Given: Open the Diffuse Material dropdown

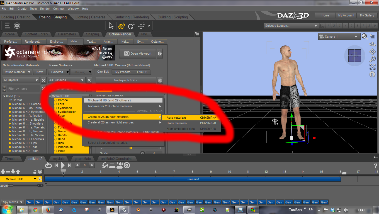Looking at the screenshot, I should 17,72.
